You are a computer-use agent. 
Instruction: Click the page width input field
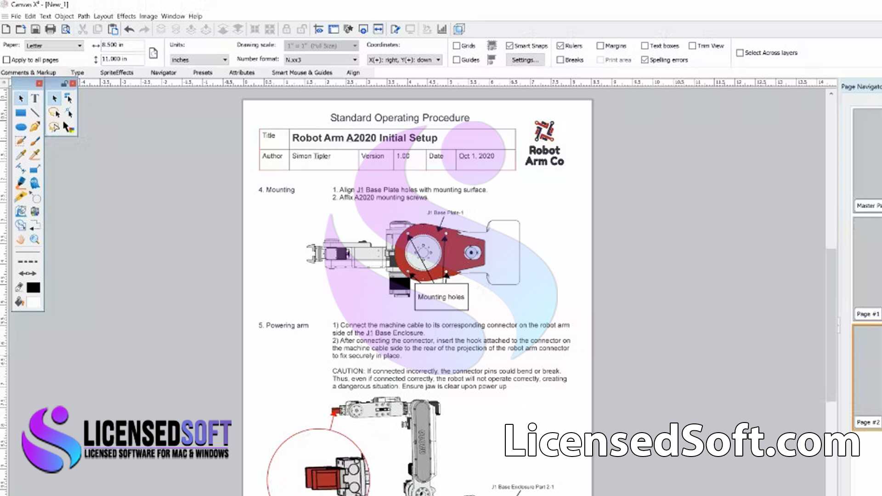point(122,45)
